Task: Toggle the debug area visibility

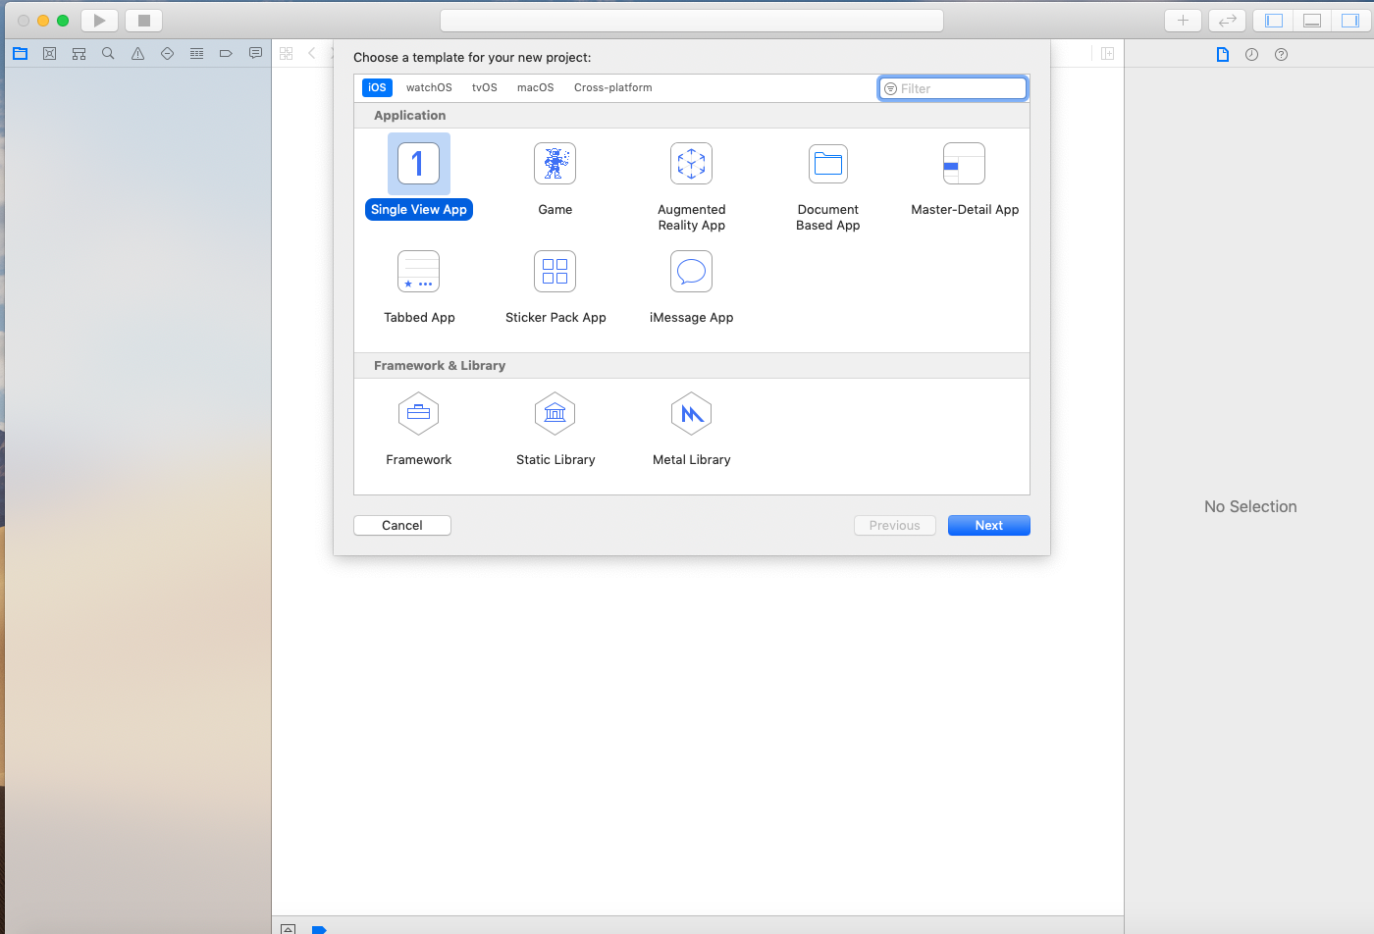Action: click(x=1312, y=21)
